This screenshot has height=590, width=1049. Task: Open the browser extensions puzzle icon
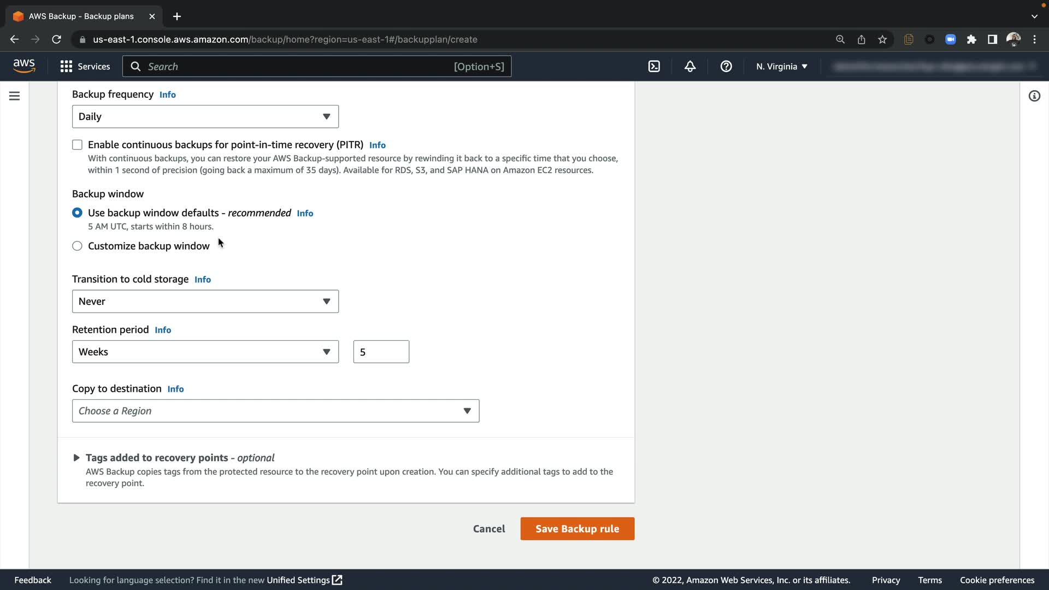tap(971, 39)
